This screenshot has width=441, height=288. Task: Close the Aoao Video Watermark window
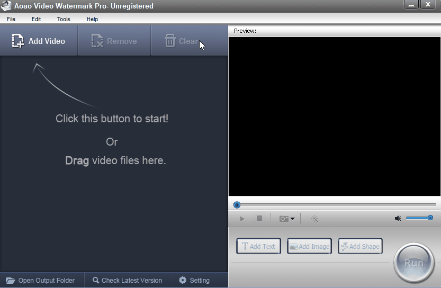[428, 4]
